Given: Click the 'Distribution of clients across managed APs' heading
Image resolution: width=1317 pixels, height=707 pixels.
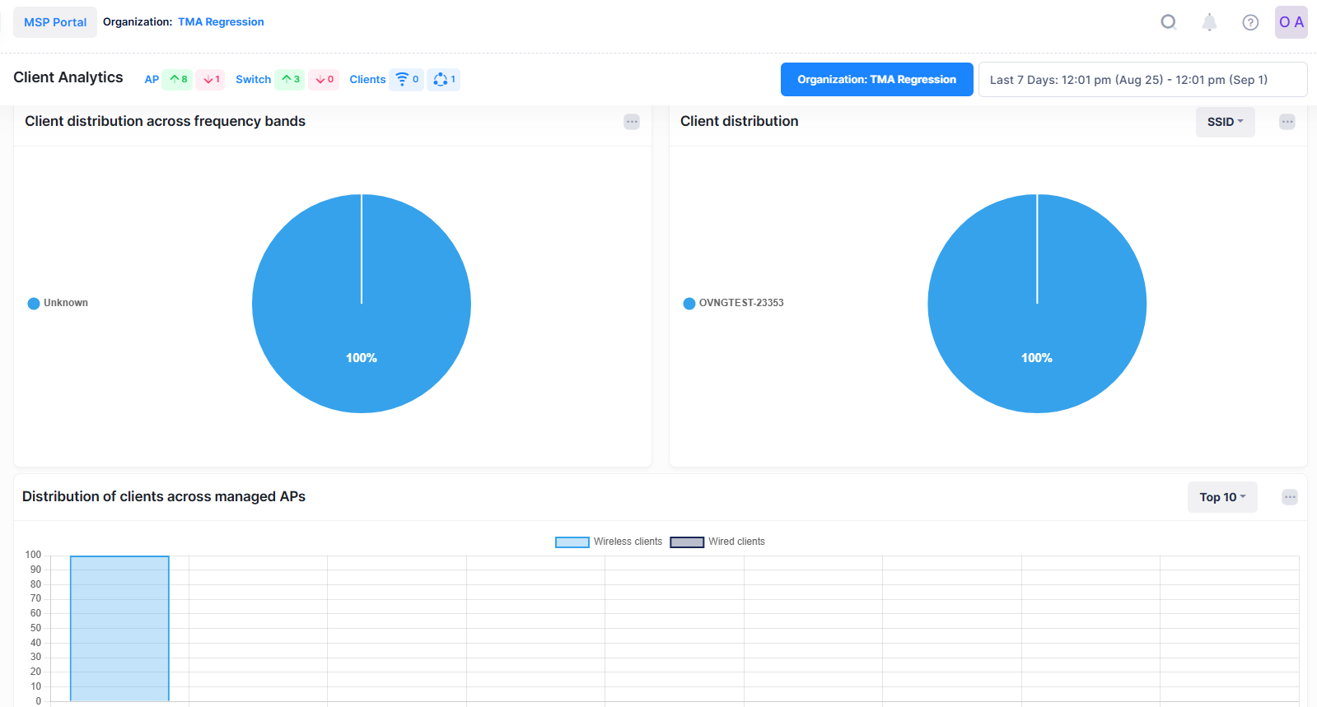Looking at the screenshot, I should (x=164, y=496).
